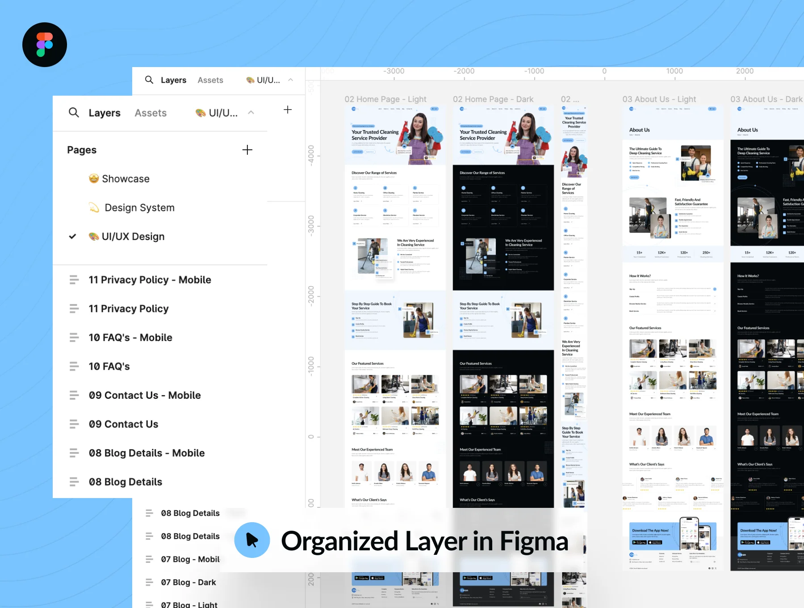Click the blue cursor icon by Organized Layer in Figma
The width and height of the screenshot is (804, 608).
pyautogui.click(x=252, y=540)
